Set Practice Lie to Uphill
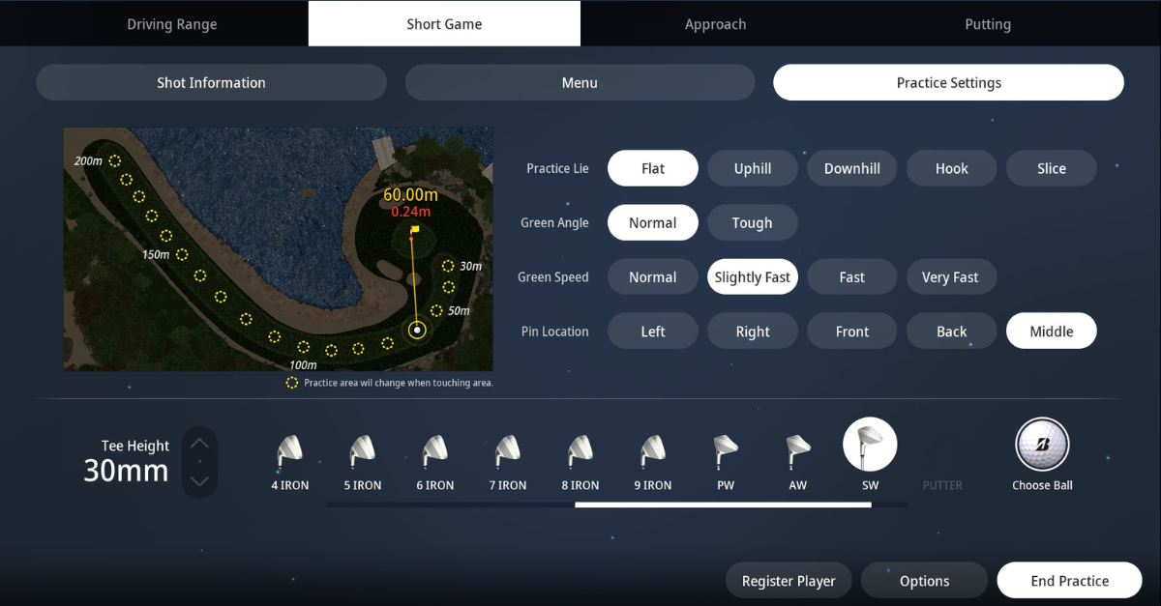This screenshot has height=606, width=1161. [x=752, y=168]
